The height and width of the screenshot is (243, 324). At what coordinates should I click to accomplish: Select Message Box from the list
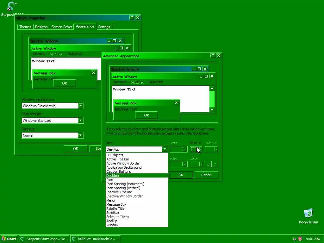(137, 204)
